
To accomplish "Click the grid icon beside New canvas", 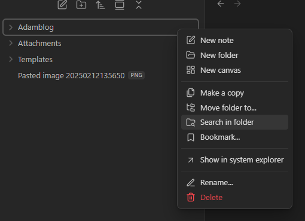I will 191,70.
